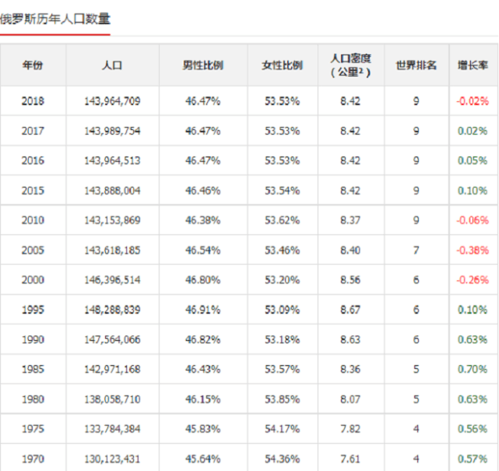Click the 人口 column header
Viewport: 499px width, 471px height.
click(112, 65)
